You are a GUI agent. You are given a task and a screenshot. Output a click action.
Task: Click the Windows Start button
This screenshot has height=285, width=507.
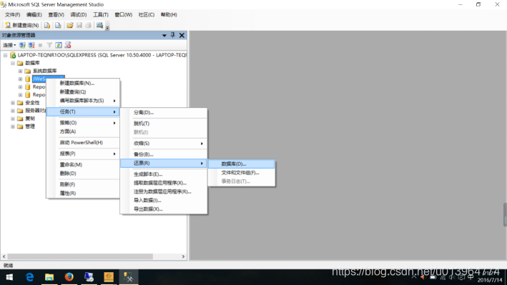(9, 277)
